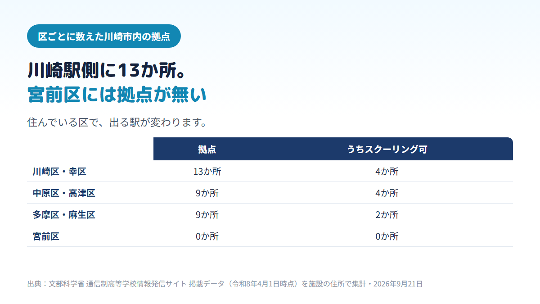
Task: Select the row label 宮前区
Action: click(46, 236)
